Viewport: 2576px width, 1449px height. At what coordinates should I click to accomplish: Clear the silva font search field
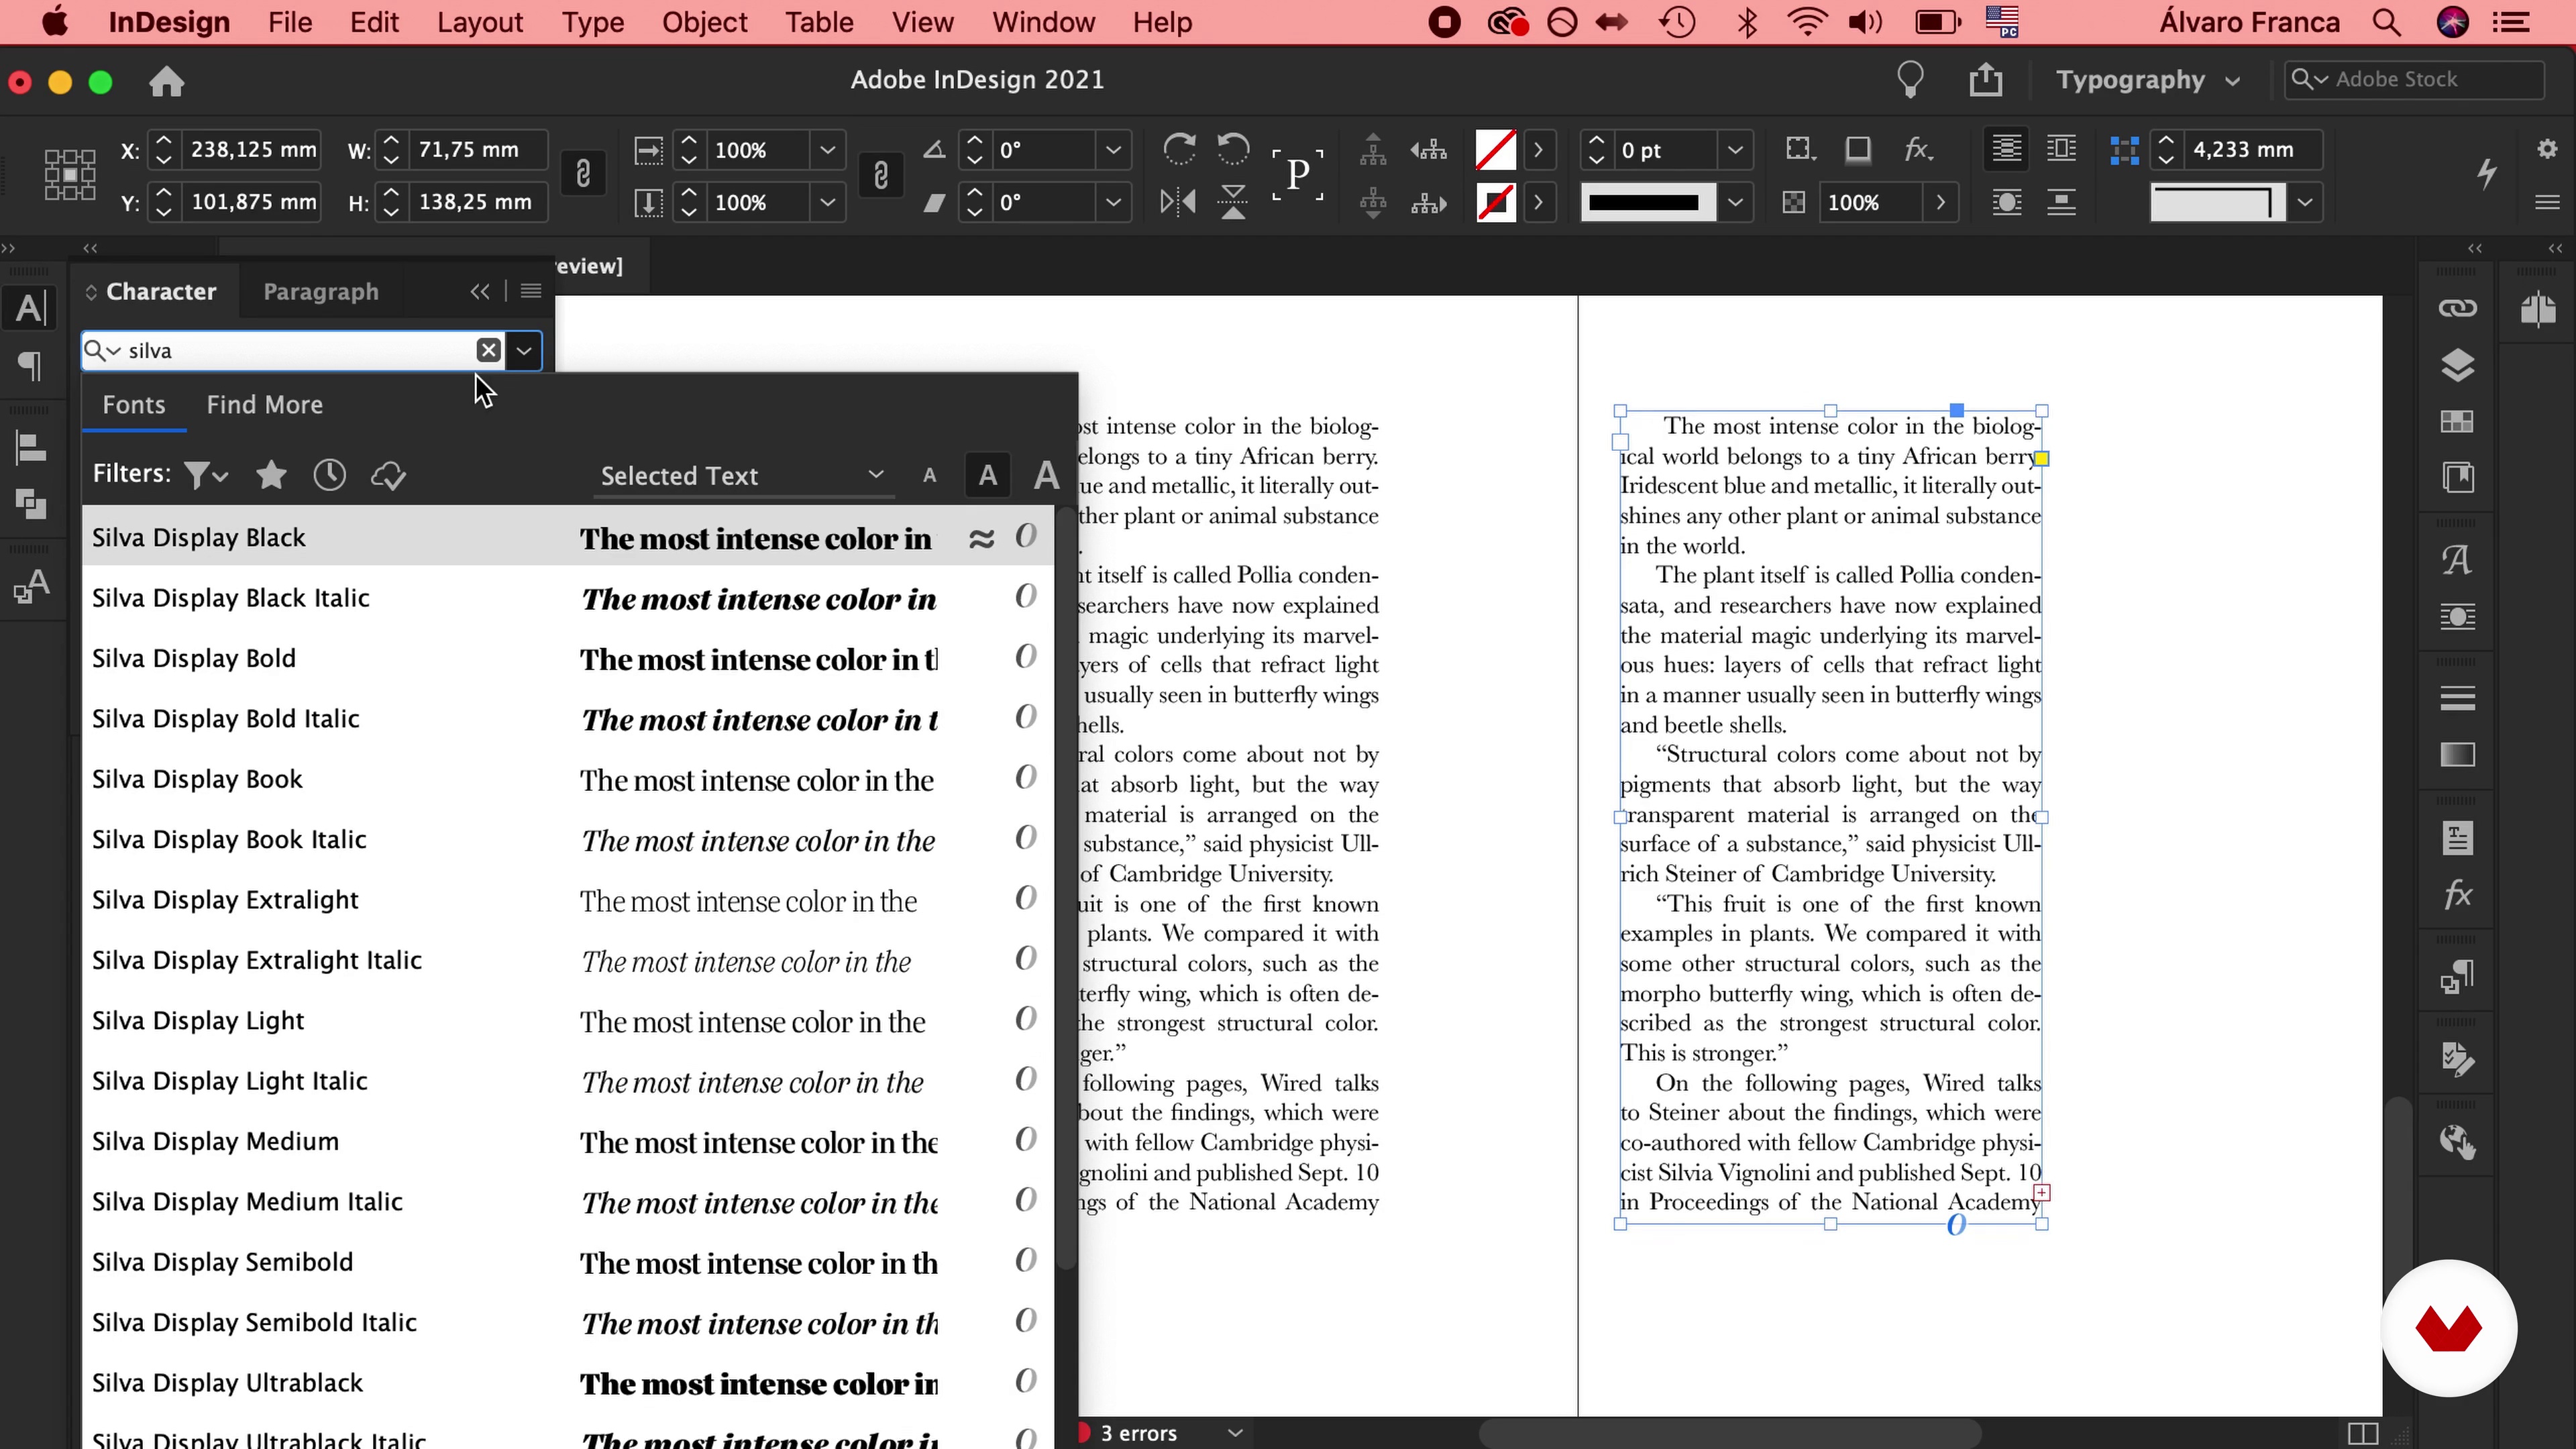pos(488,350)
